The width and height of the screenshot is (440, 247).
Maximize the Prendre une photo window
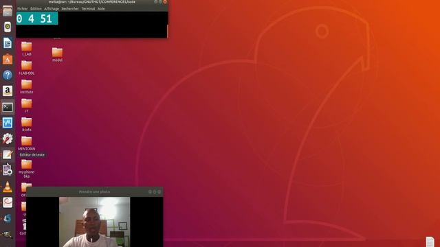point(154,192)
